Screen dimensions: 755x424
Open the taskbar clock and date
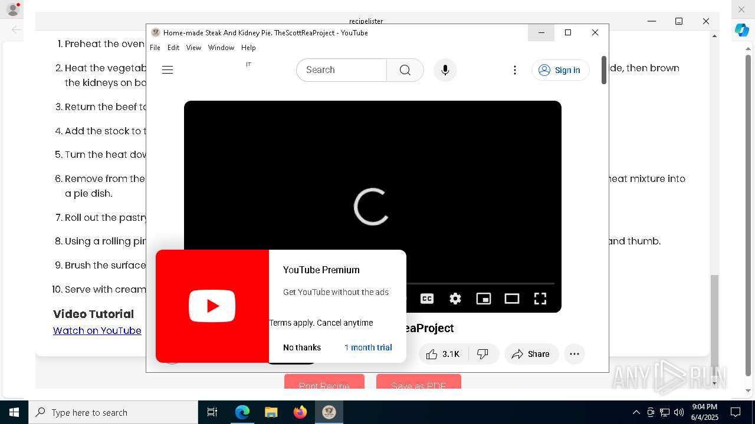(704, 412)
